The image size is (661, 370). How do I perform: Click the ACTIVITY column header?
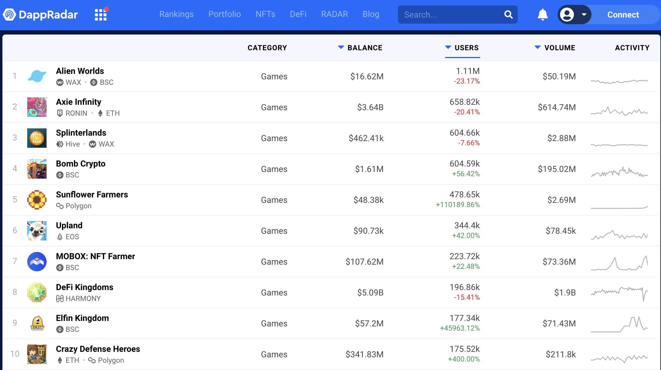pos(632,48)
